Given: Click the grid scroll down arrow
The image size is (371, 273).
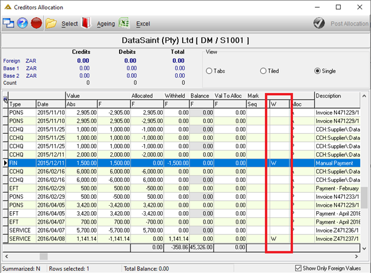Looking at the screenshot, I should 364,249.
